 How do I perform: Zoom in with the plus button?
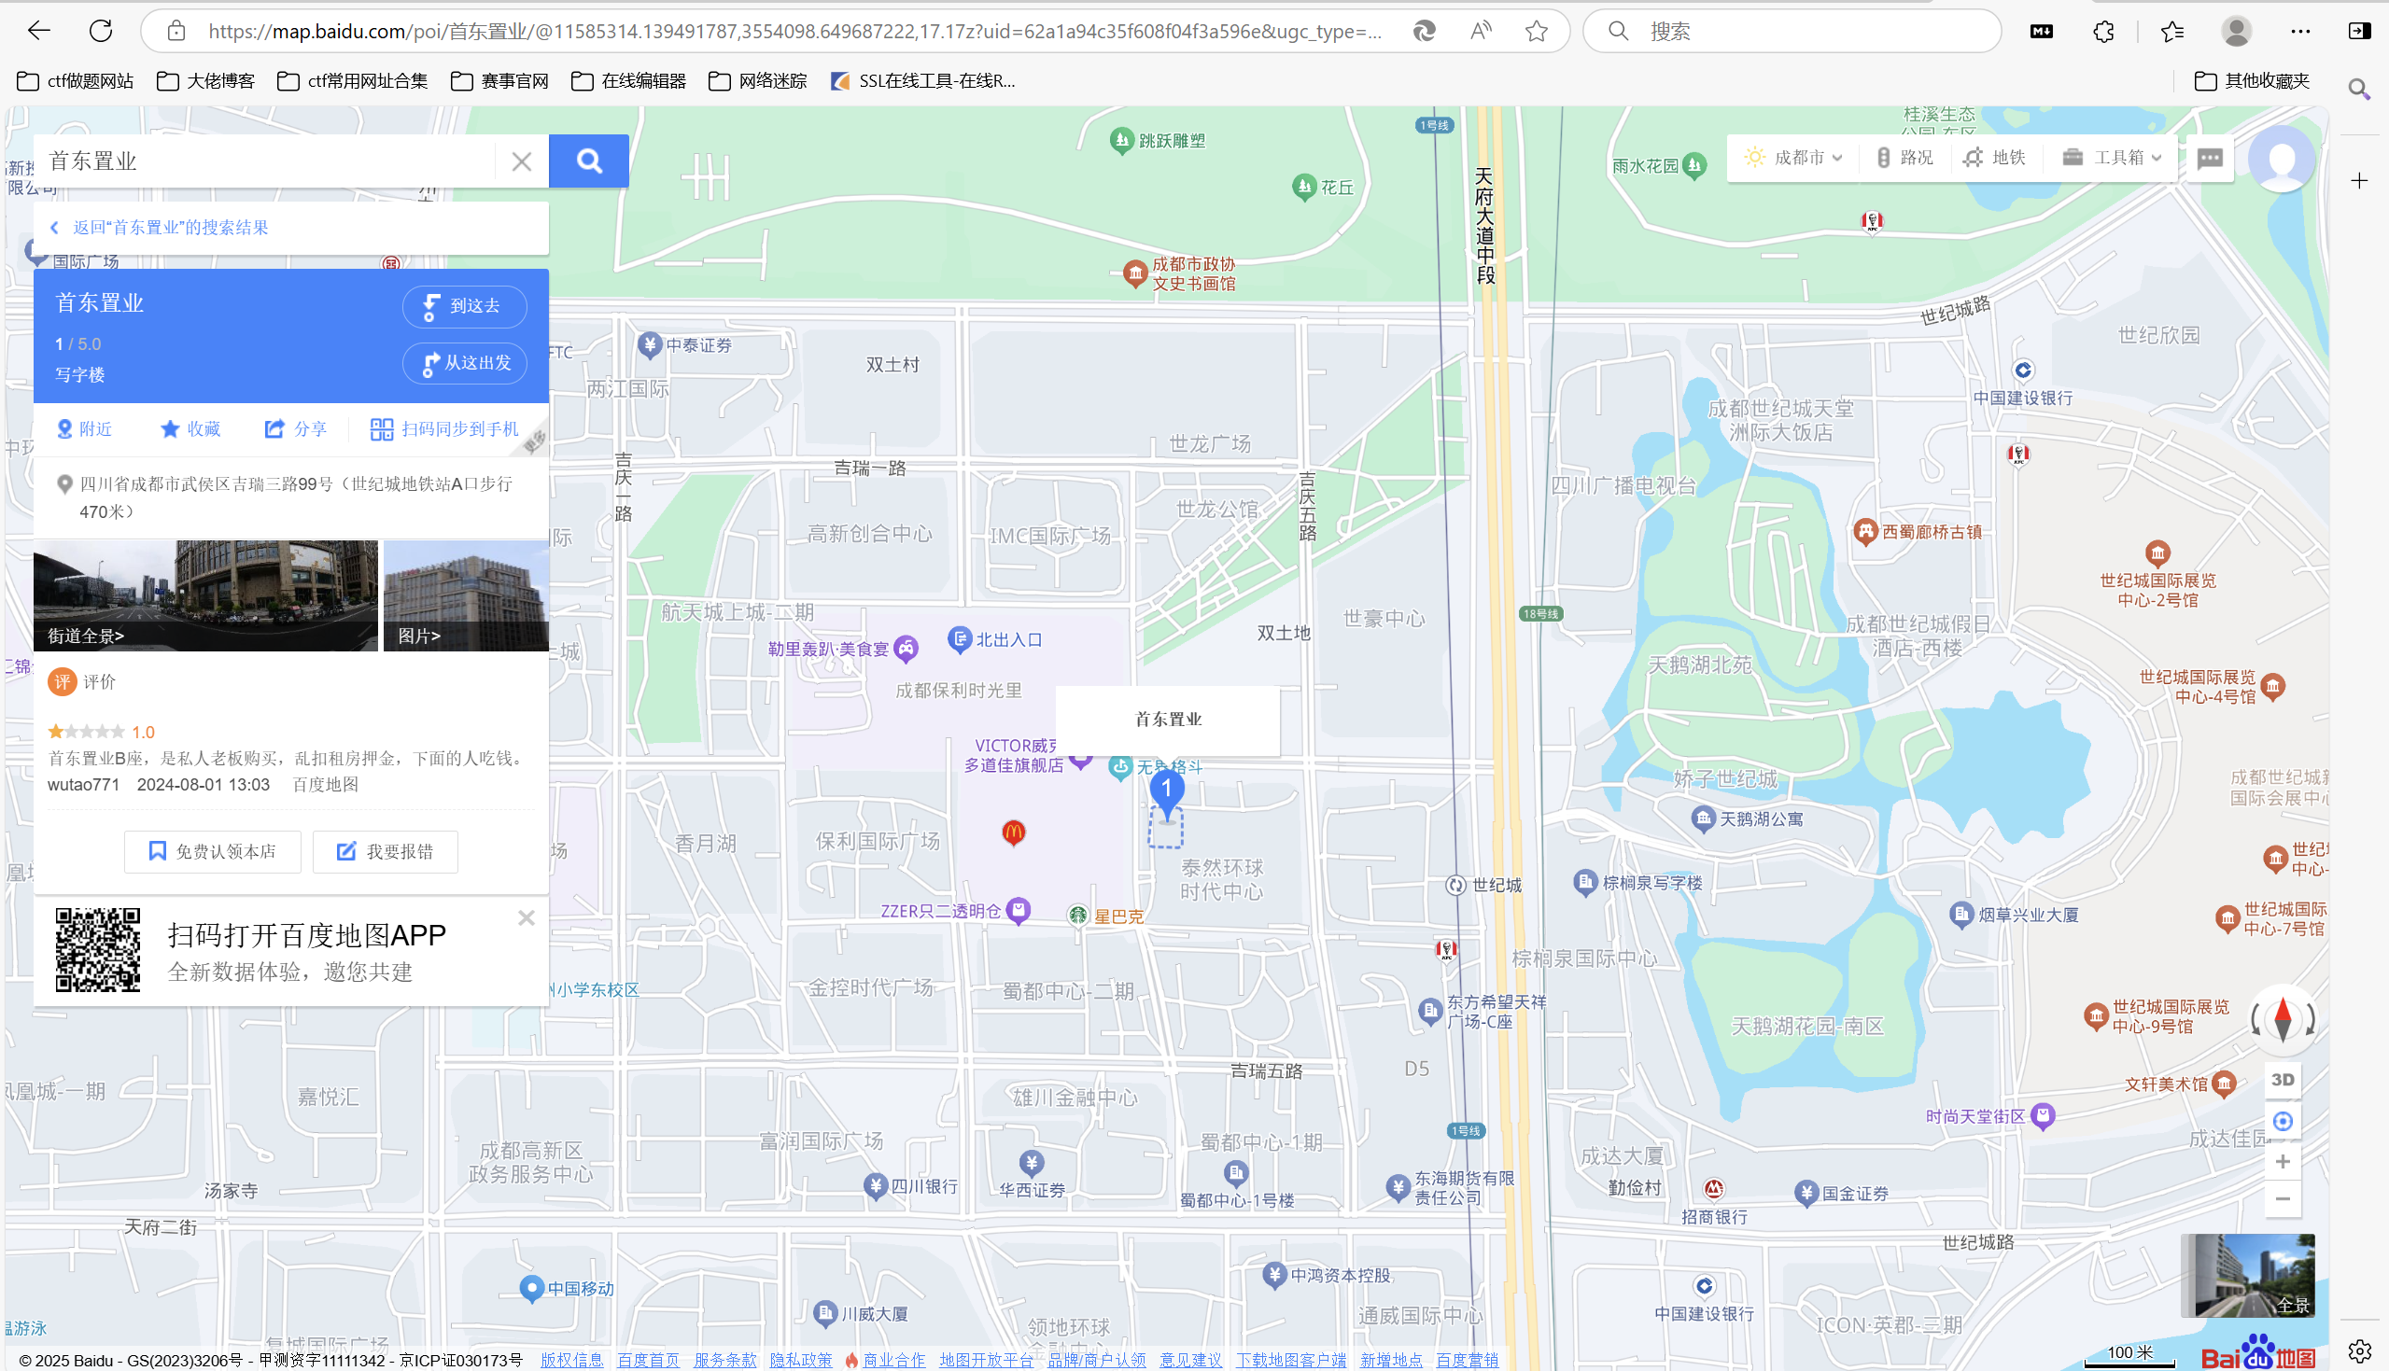(2283, 1161)
